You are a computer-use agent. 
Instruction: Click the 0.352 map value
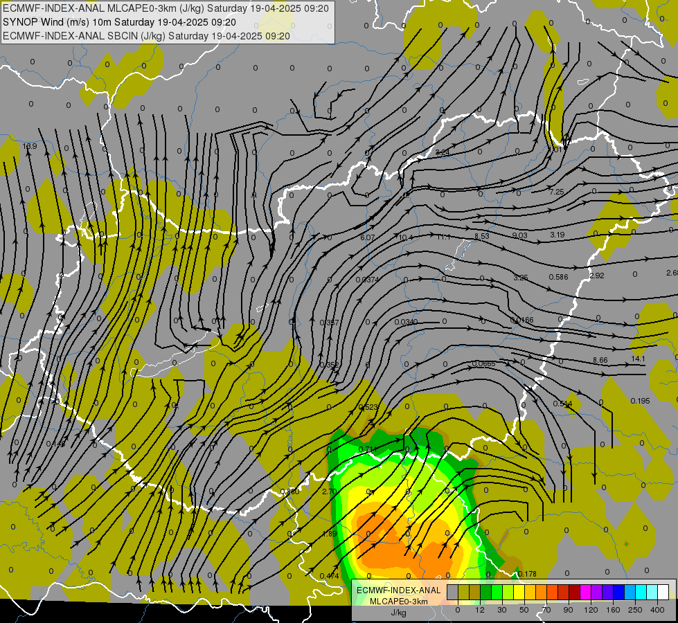329,365
